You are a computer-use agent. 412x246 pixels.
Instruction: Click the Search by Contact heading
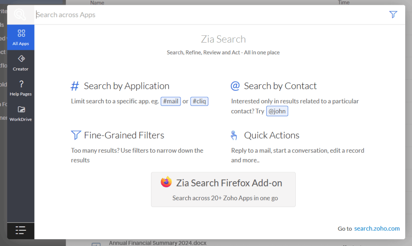click(x=280, y=86)
